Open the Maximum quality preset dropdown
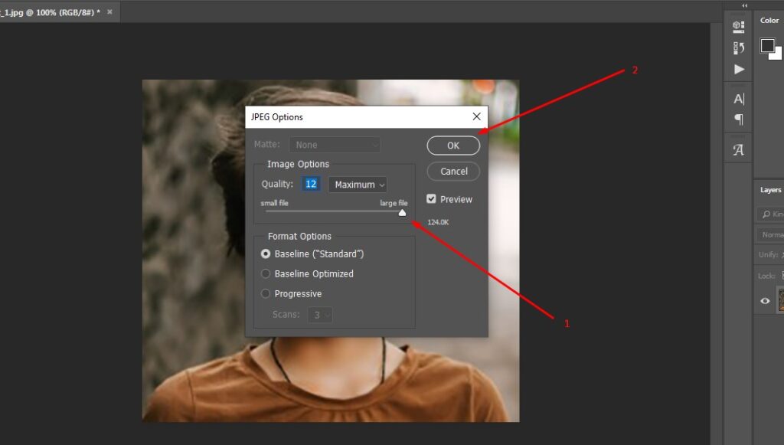This screenshot has height=445, width=784. [x=358, y=185]
